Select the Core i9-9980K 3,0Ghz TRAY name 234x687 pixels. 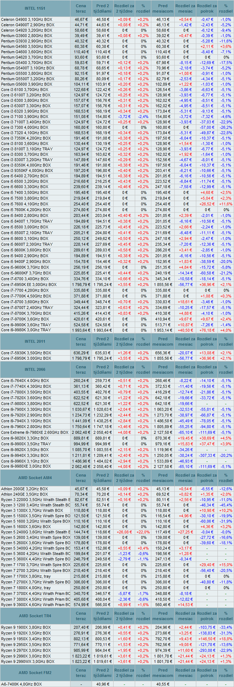pyautogui.click(x=26, y=330)
